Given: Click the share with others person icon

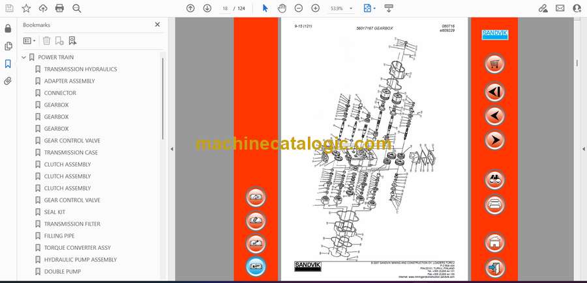Looking at the screenshot, I should tap(577, 8).
